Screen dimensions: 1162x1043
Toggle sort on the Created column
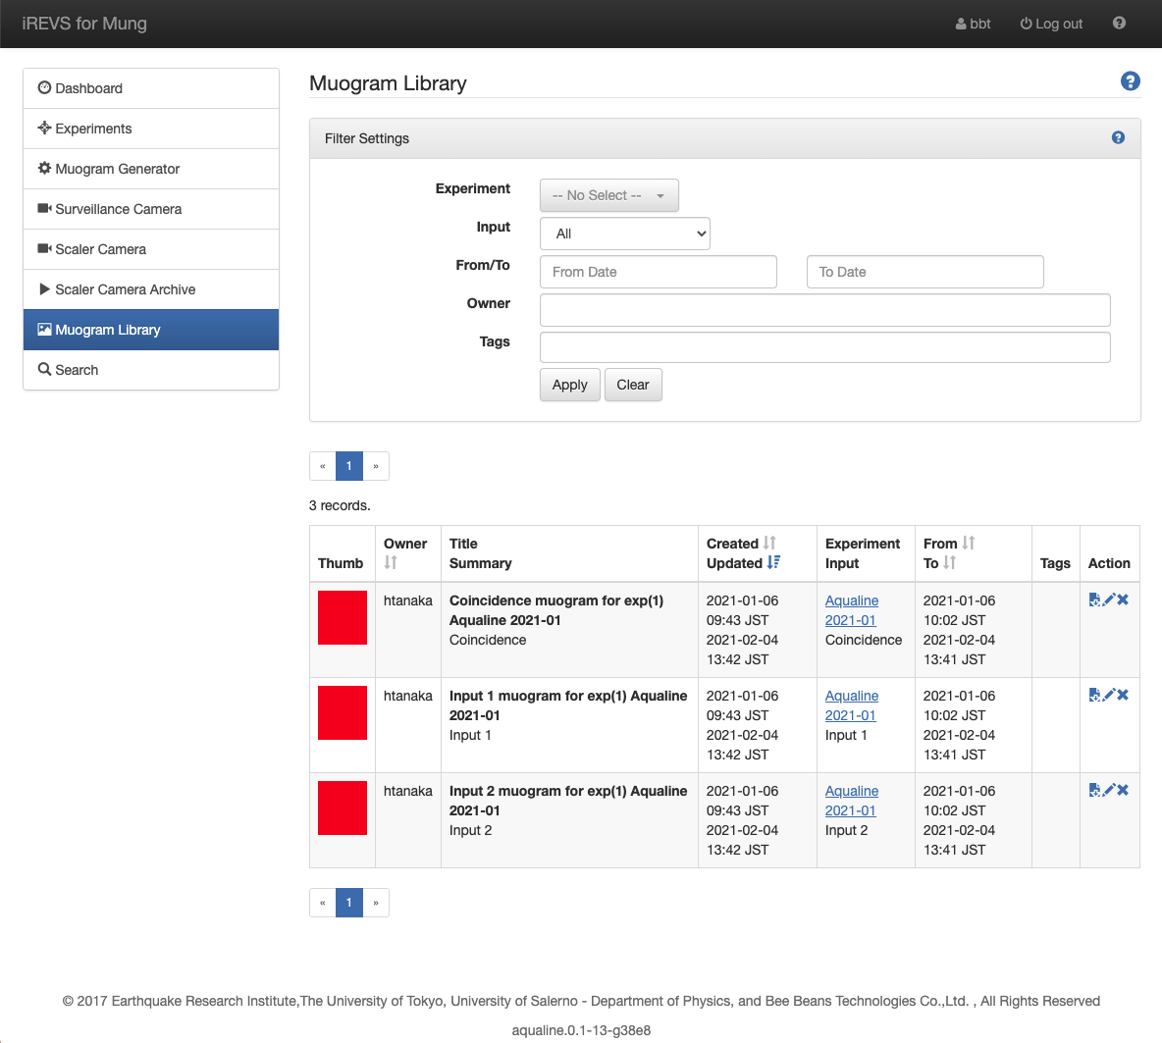pyautogui.click(x=769, y=543)
